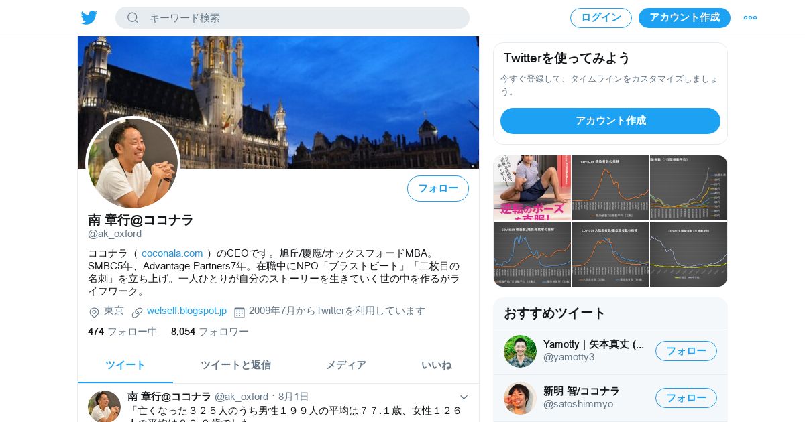View the 8,054 フォロワー list
Screen dimensions: 805x422
tap(210, 332)
